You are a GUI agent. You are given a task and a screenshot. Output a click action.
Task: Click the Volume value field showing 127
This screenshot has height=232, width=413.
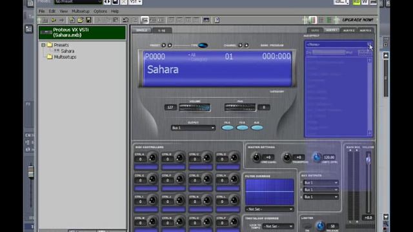click(x=170, y=108)
